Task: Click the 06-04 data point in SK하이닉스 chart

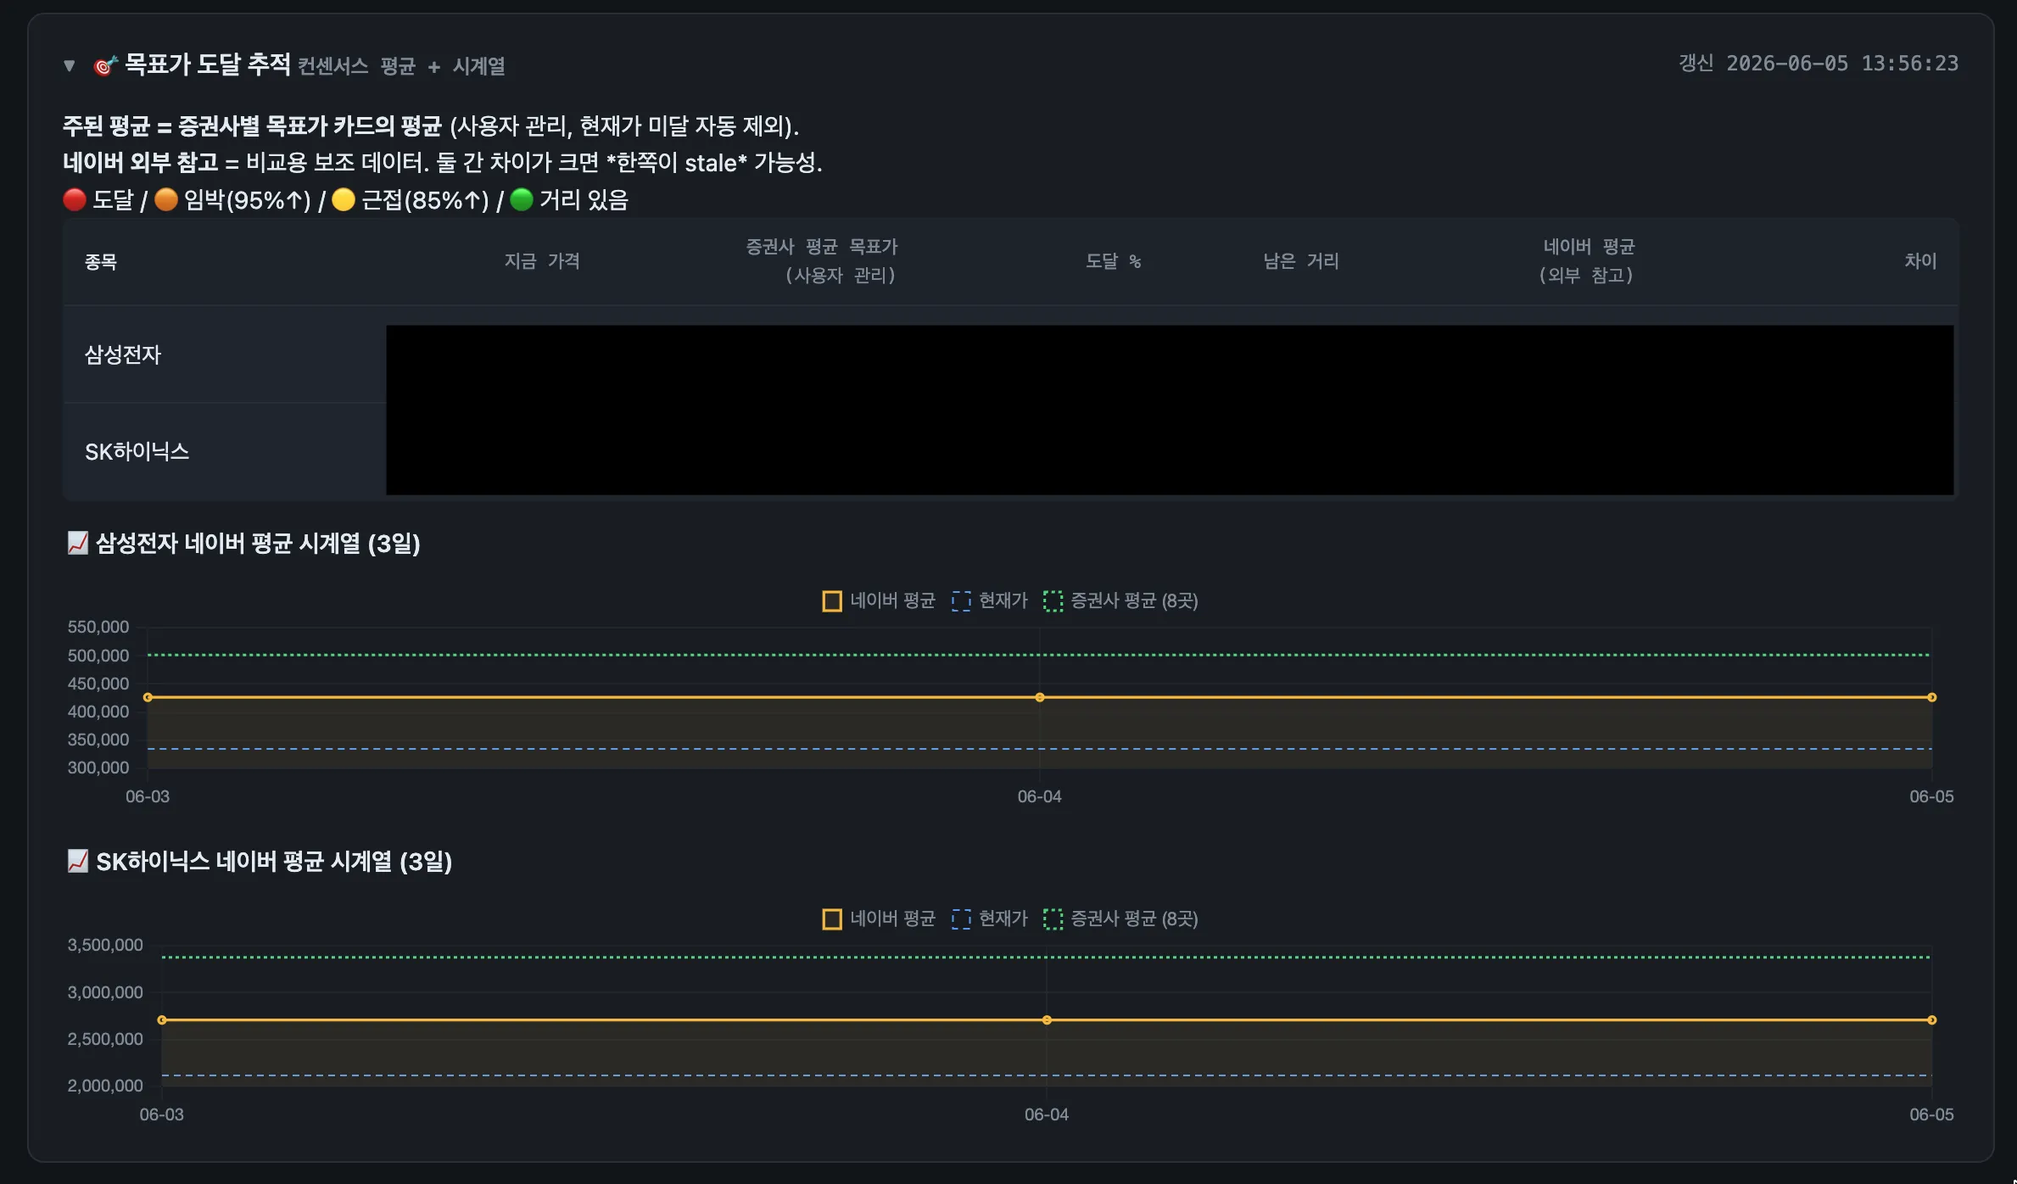Action: coord(1047,1020)
